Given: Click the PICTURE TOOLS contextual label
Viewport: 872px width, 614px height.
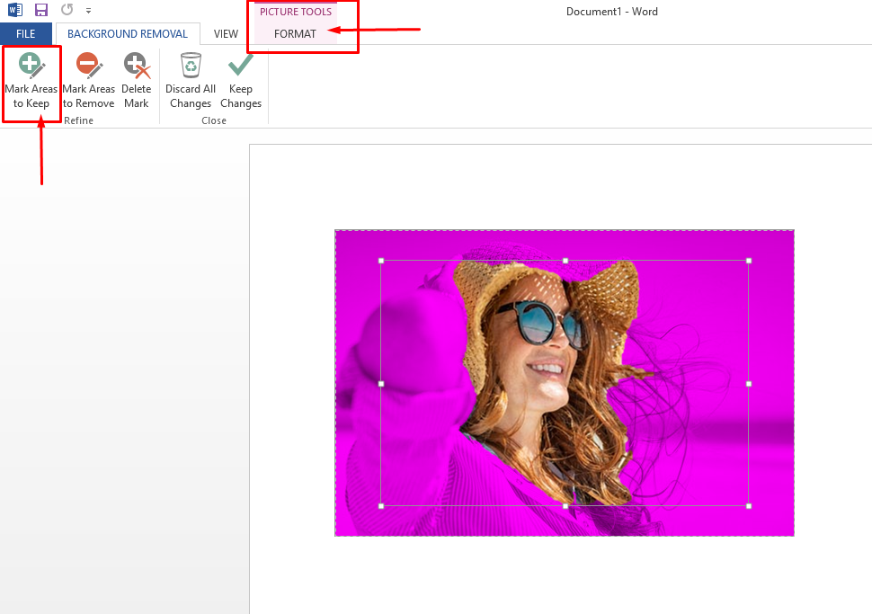Looking at the screenshot, I should [x=295, y=12].
